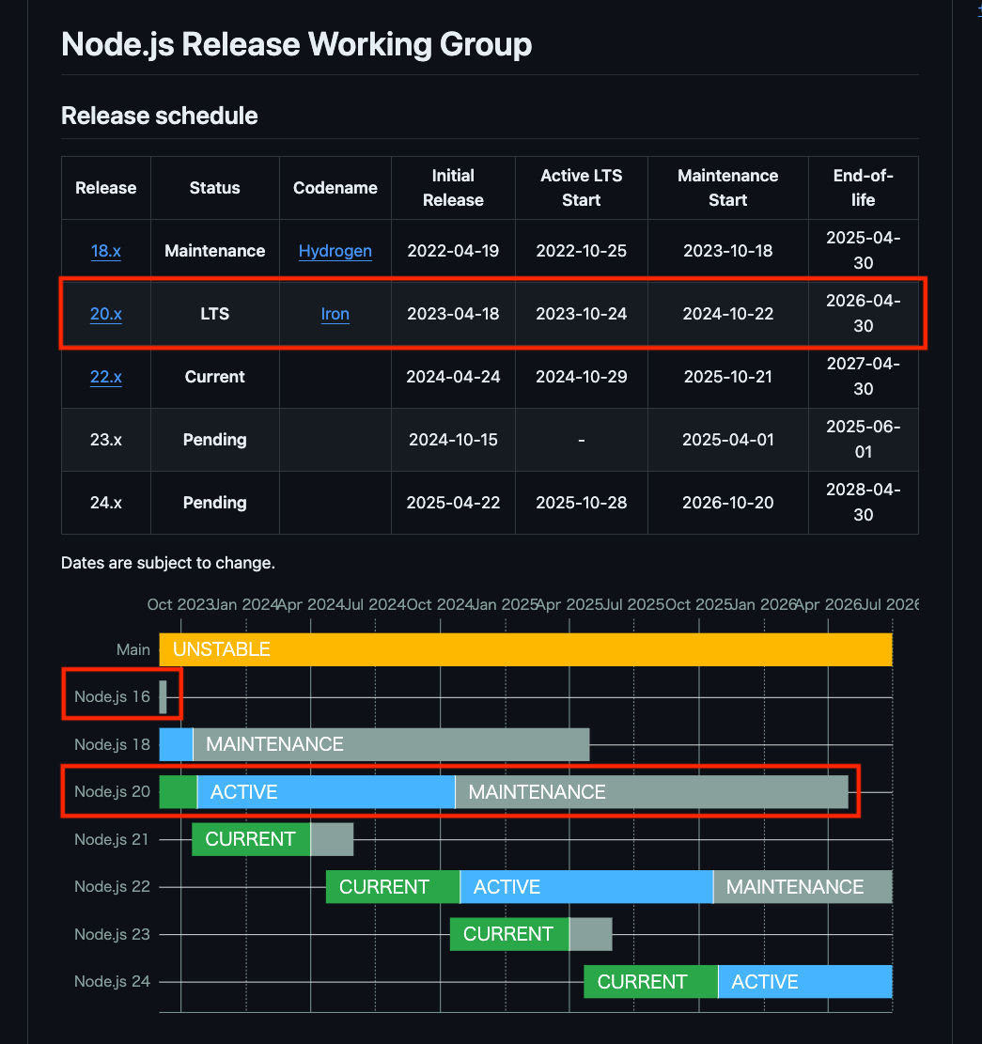Click the Release schedule heading
982x1044 pixels.
(x=159, y=116)
